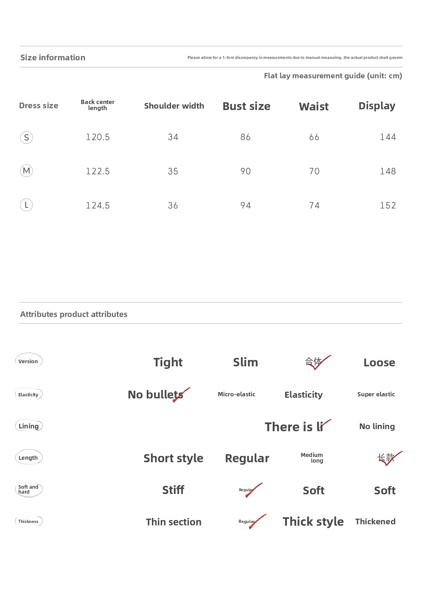Click the checked Regular thickness option

pos(251,521)
